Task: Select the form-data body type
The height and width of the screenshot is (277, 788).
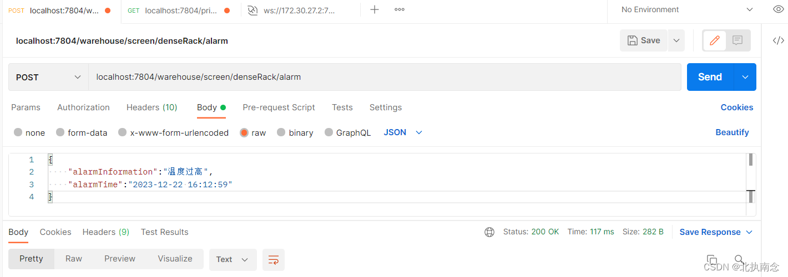Action: (x=82, y=132)
